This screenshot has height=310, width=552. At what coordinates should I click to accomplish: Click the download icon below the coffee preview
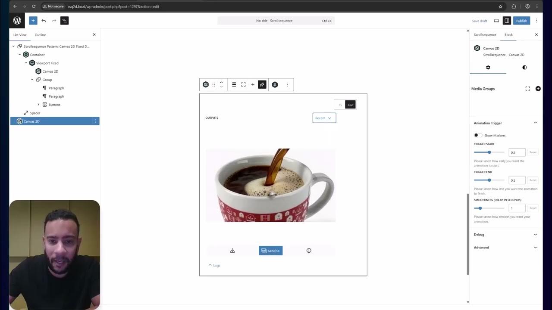[x=232, y=250]
